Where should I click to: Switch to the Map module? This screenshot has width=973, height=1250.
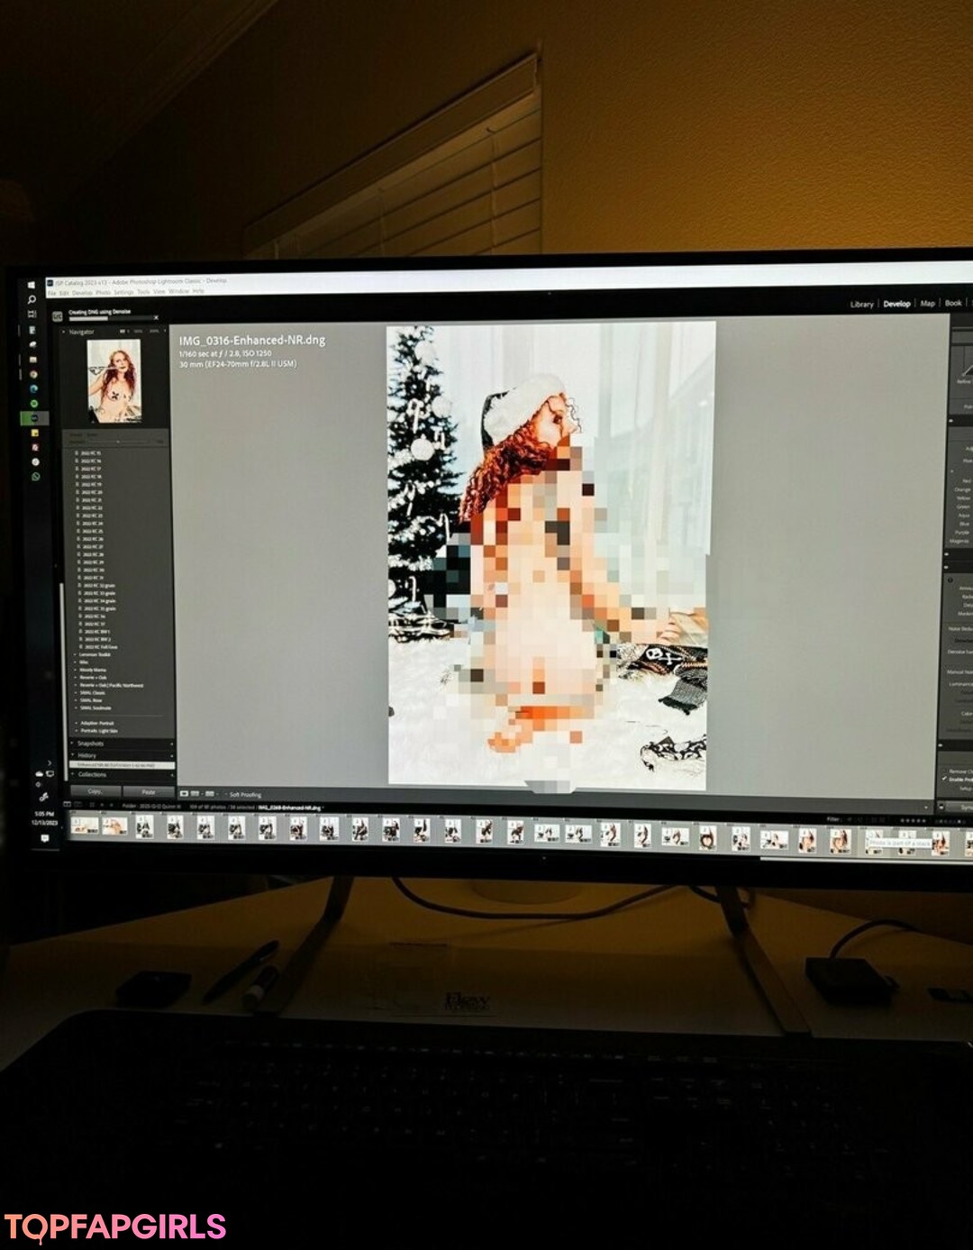coord(927,304)
